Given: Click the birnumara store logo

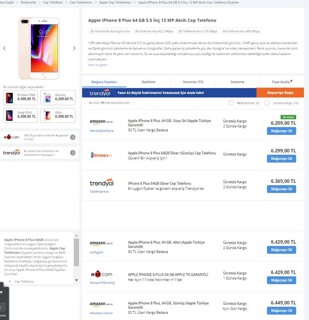Looking at the screenshot, I should tap(101, 155).
